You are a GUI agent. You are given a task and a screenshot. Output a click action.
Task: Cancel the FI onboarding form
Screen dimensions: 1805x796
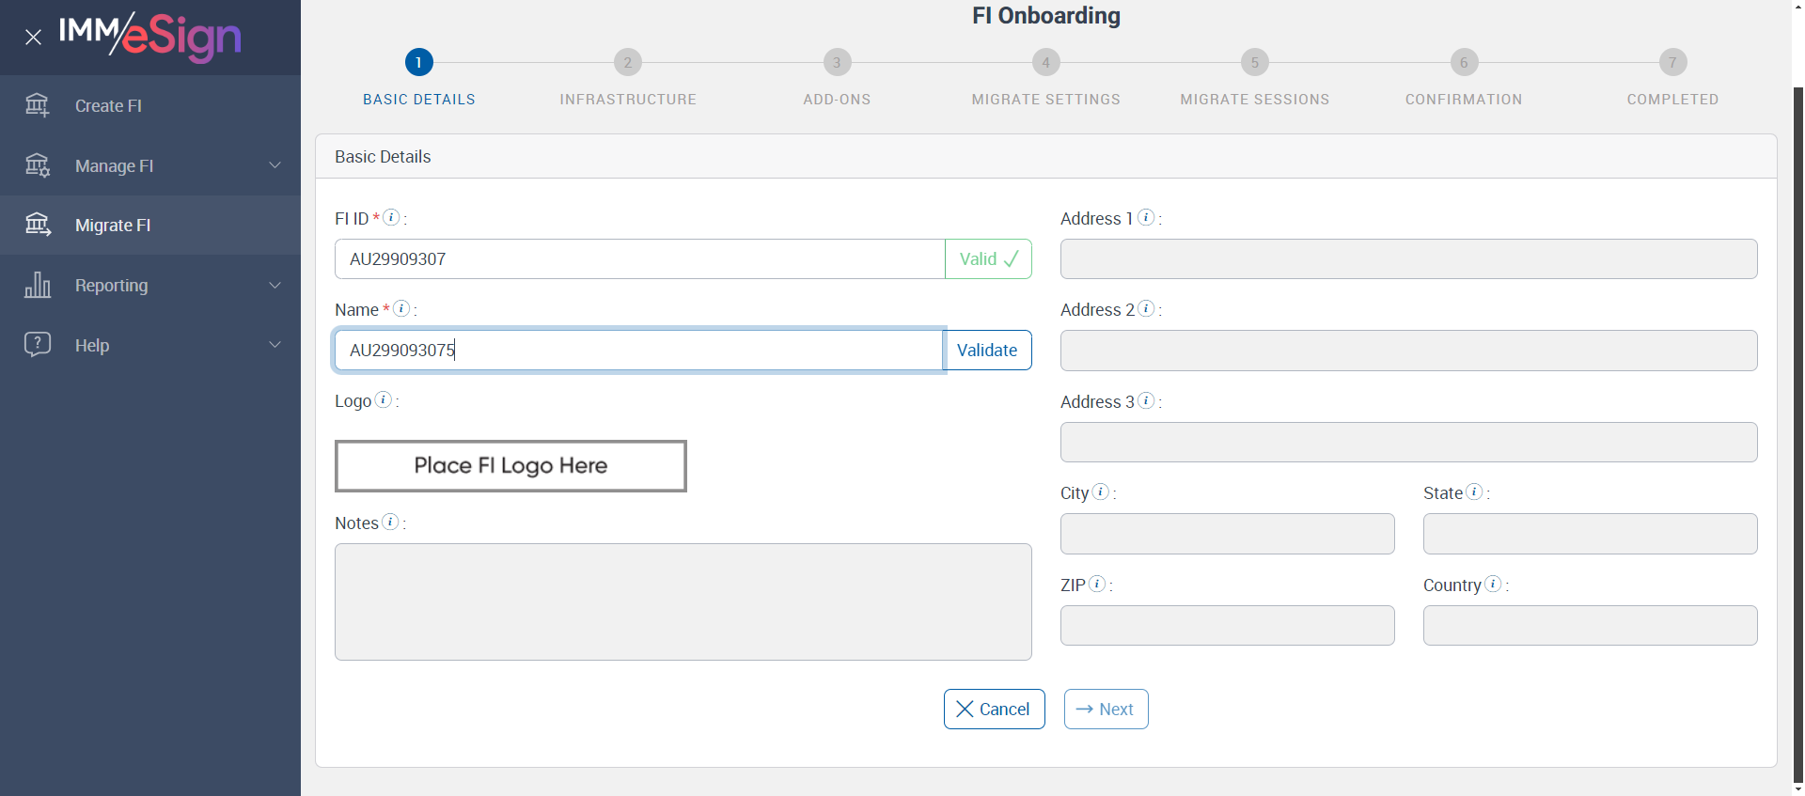click(x=994, y=709)
